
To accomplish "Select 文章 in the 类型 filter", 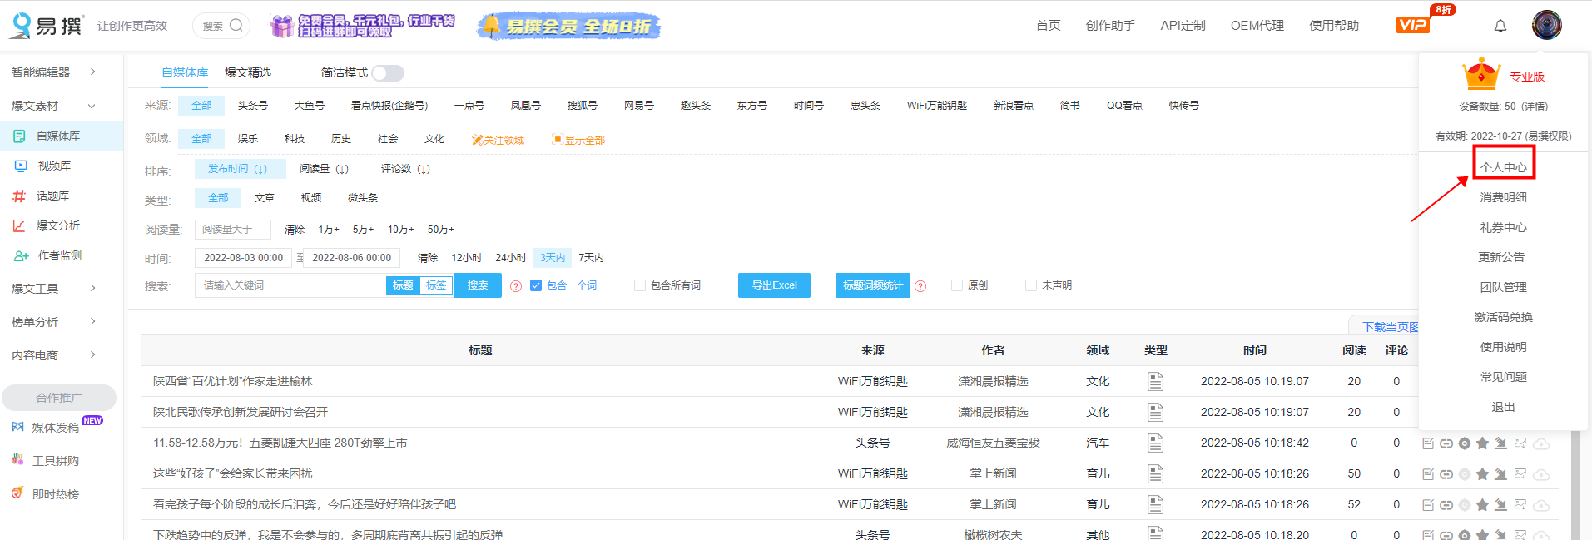I will [x=265, y=198].
